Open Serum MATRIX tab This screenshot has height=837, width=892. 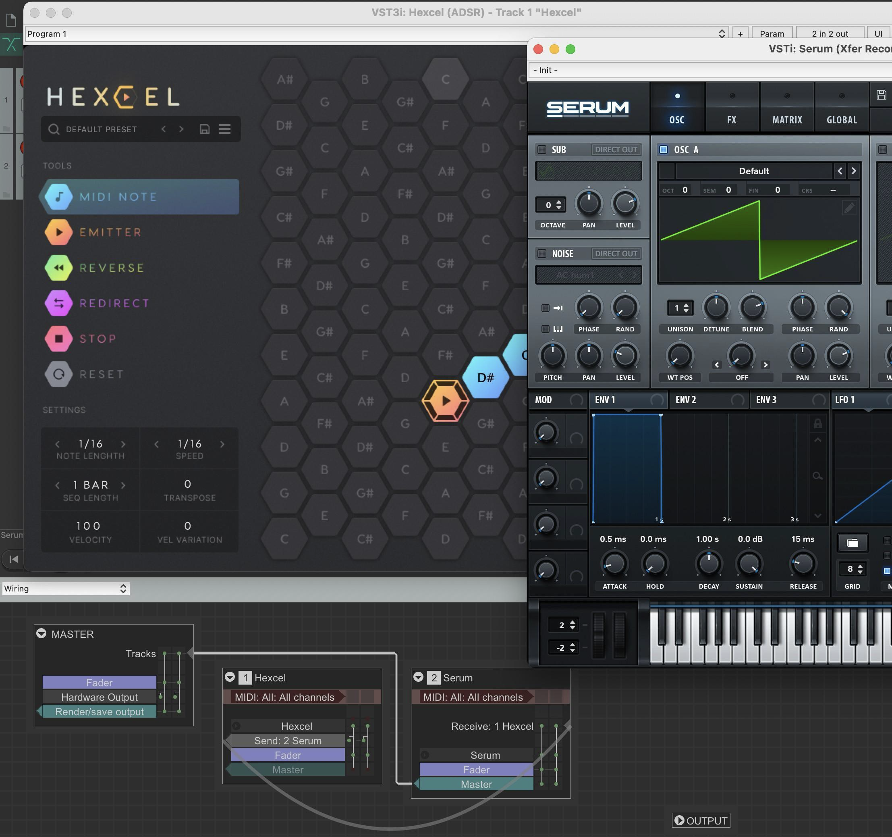(x=787, y=108)
